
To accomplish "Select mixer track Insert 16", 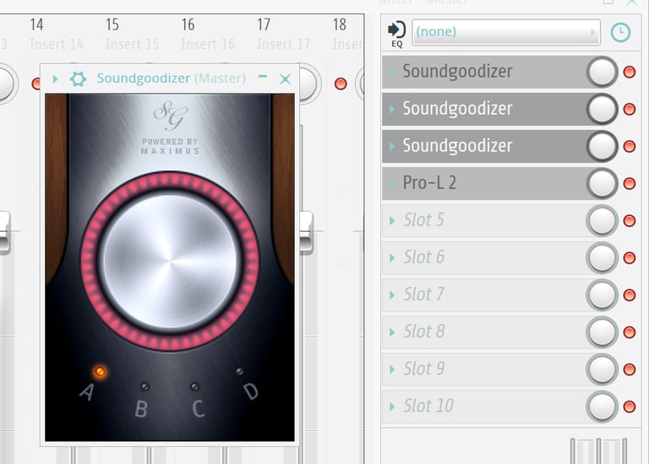I will click(208, 43).
